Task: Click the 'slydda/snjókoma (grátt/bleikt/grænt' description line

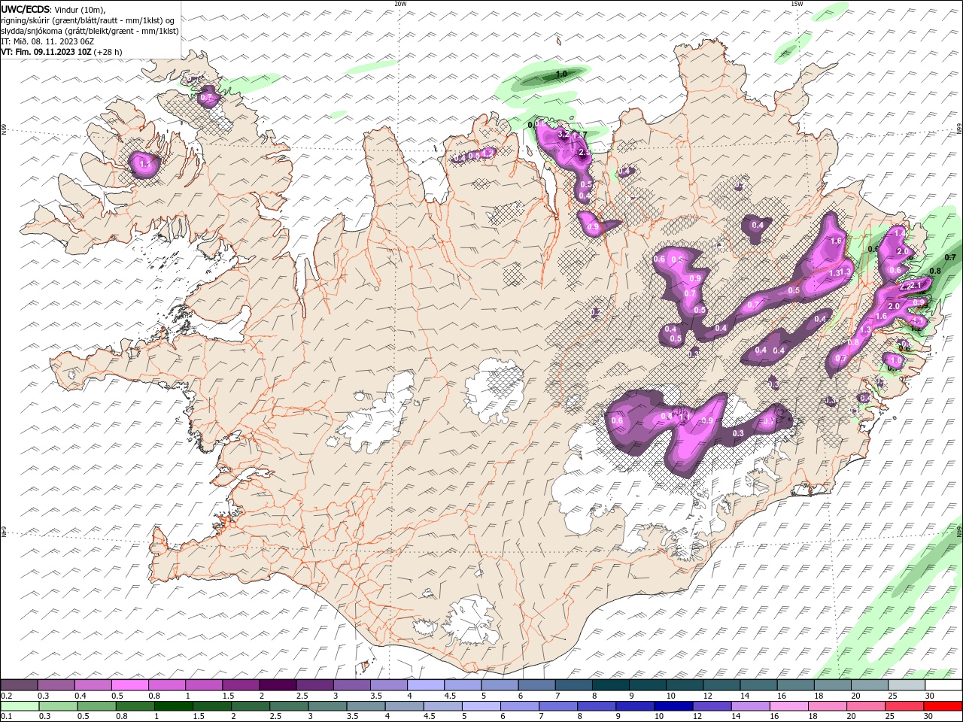Action: [x=90, y=31]
